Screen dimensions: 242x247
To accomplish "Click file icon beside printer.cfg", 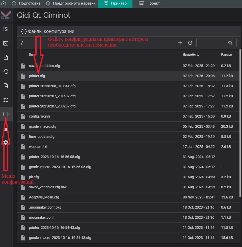I will [23, 76].
